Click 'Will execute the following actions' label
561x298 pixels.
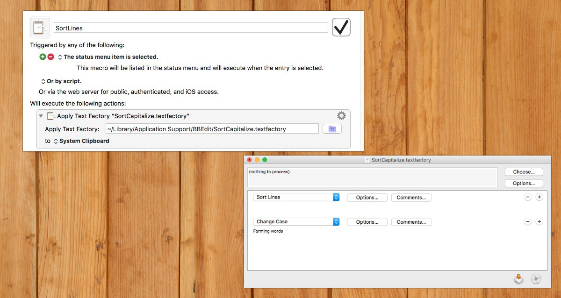(x=78, y=103)
